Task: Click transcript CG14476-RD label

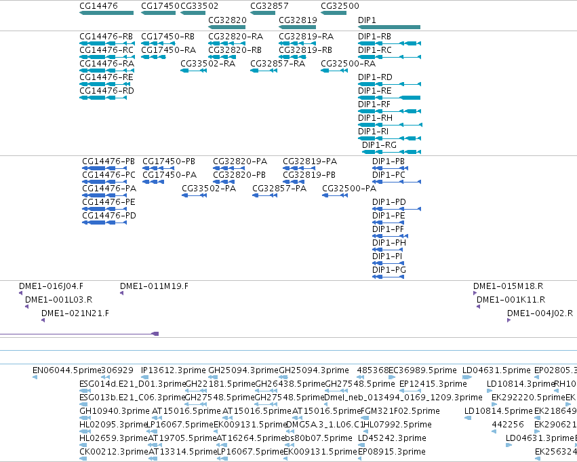Action: 106,91
